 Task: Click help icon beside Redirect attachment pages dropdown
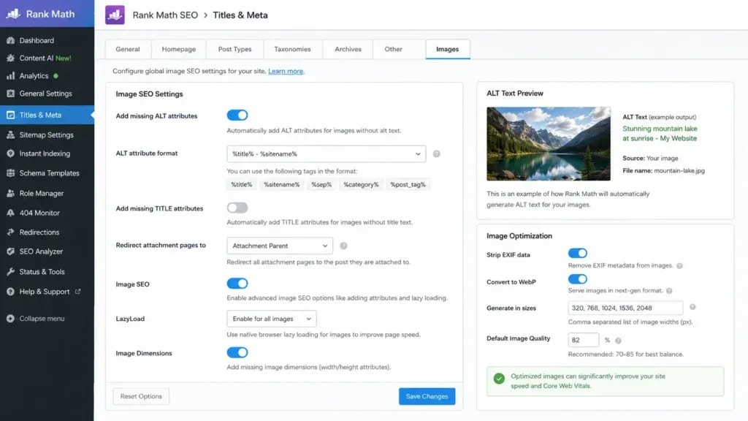point(343,246)
